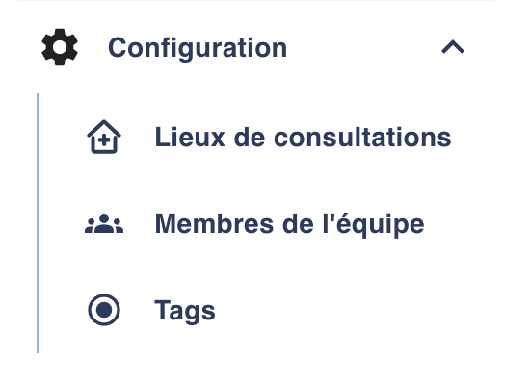Click the word "équipe" in the submenu
Screen dimensions: 530x383
pos(381,223)
